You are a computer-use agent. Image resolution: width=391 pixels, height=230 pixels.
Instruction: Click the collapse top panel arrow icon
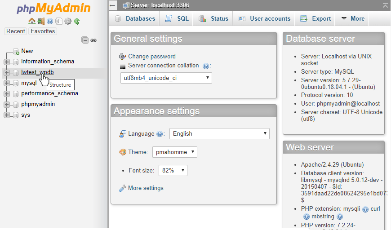[385, 5]
